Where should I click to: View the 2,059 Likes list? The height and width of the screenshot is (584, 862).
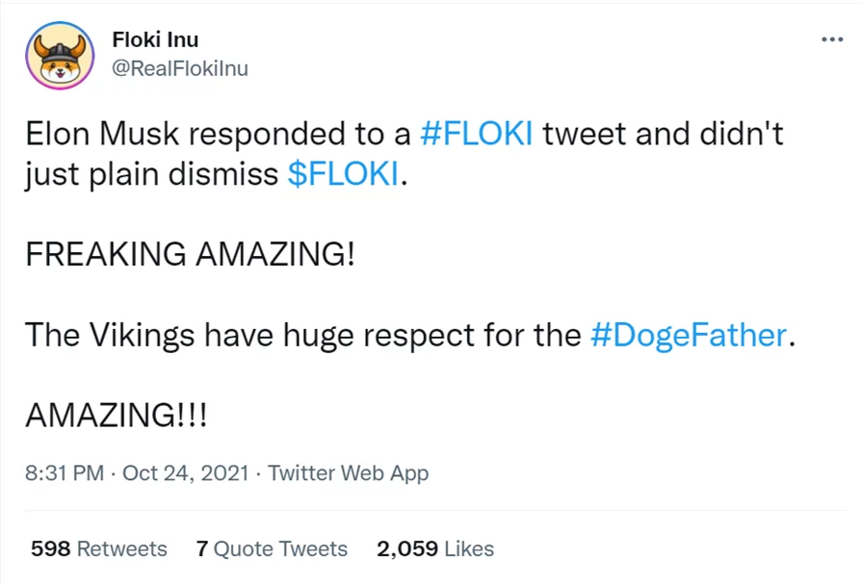point(435,549)
